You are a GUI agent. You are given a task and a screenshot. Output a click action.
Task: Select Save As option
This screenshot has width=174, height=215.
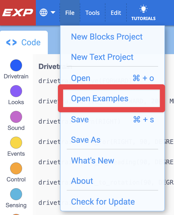pos(86,140)
